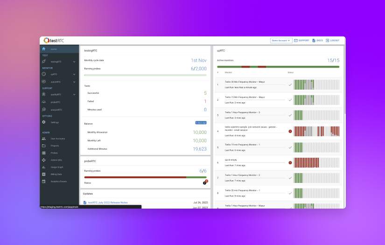Click the Home house icon in sidebar
385x245 pixels.
(x=44, y=49)
